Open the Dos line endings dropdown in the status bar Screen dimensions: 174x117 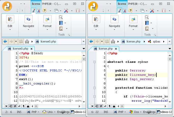[x=135, y=112]
